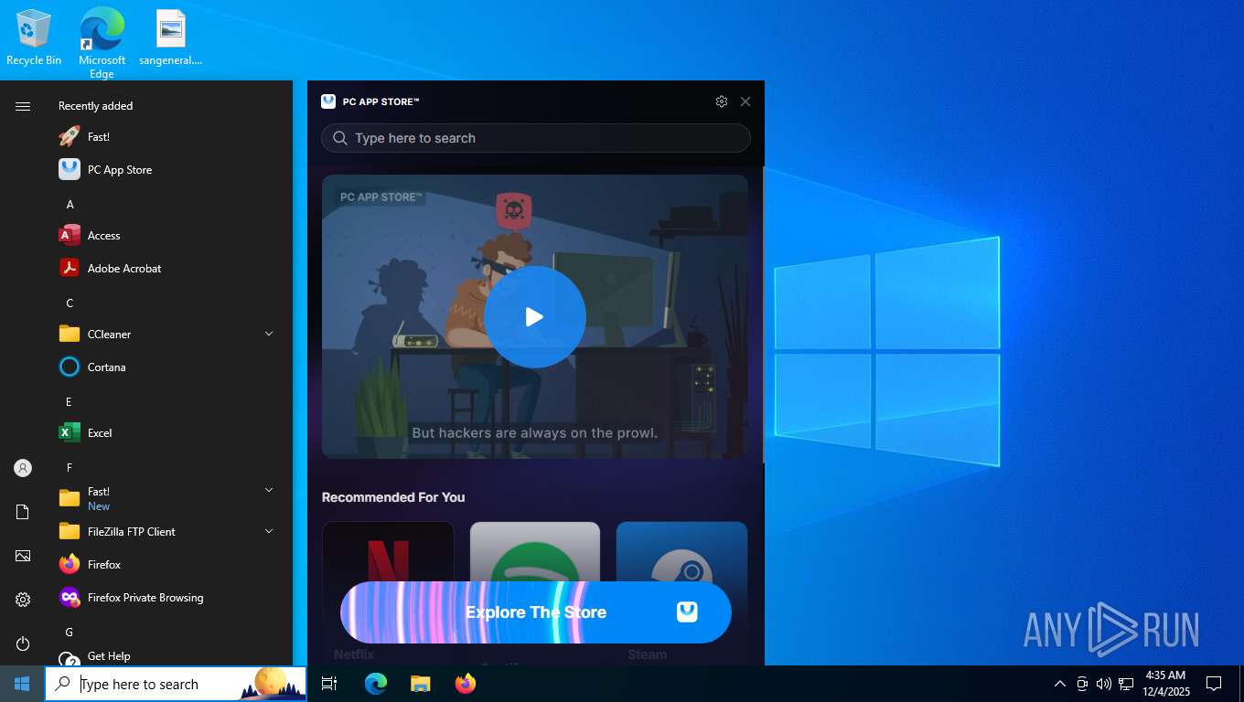1244x702 pixels.
Task: Show hidden system tray icons
Action: (x=1059, y=684)
